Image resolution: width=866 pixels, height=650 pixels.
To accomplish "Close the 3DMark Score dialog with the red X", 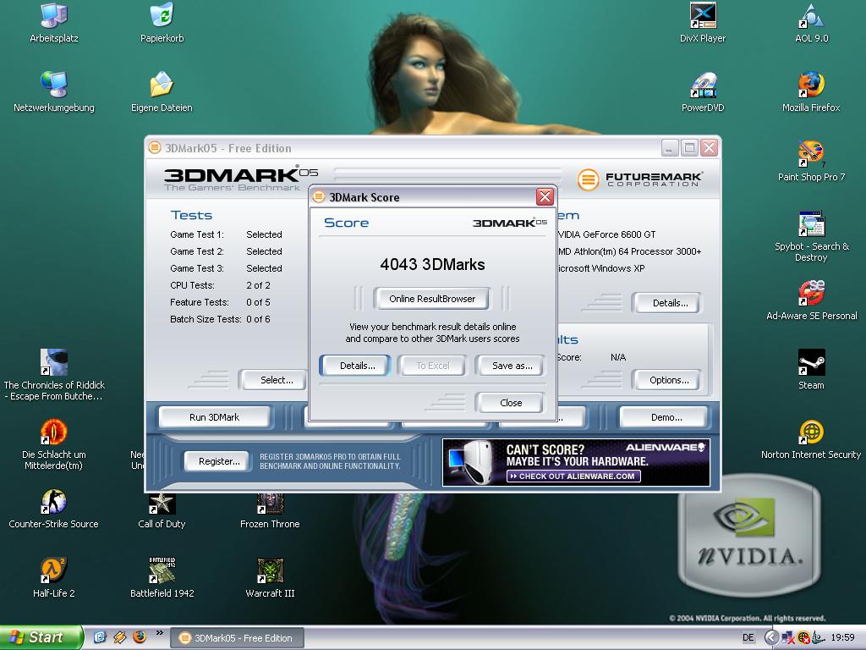I will [545, 196].
